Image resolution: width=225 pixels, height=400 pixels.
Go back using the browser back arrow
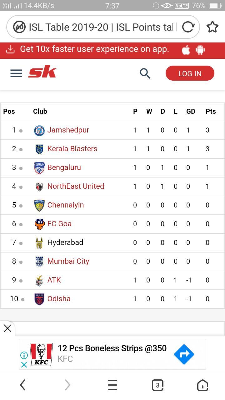[x=22, y=385]
